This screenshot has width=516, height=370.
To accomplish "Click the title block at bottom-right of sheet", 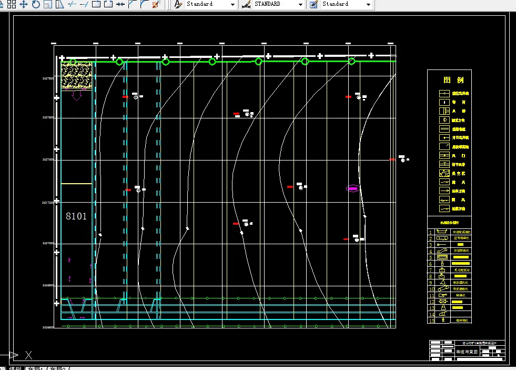I will click(x=467, y=351).
